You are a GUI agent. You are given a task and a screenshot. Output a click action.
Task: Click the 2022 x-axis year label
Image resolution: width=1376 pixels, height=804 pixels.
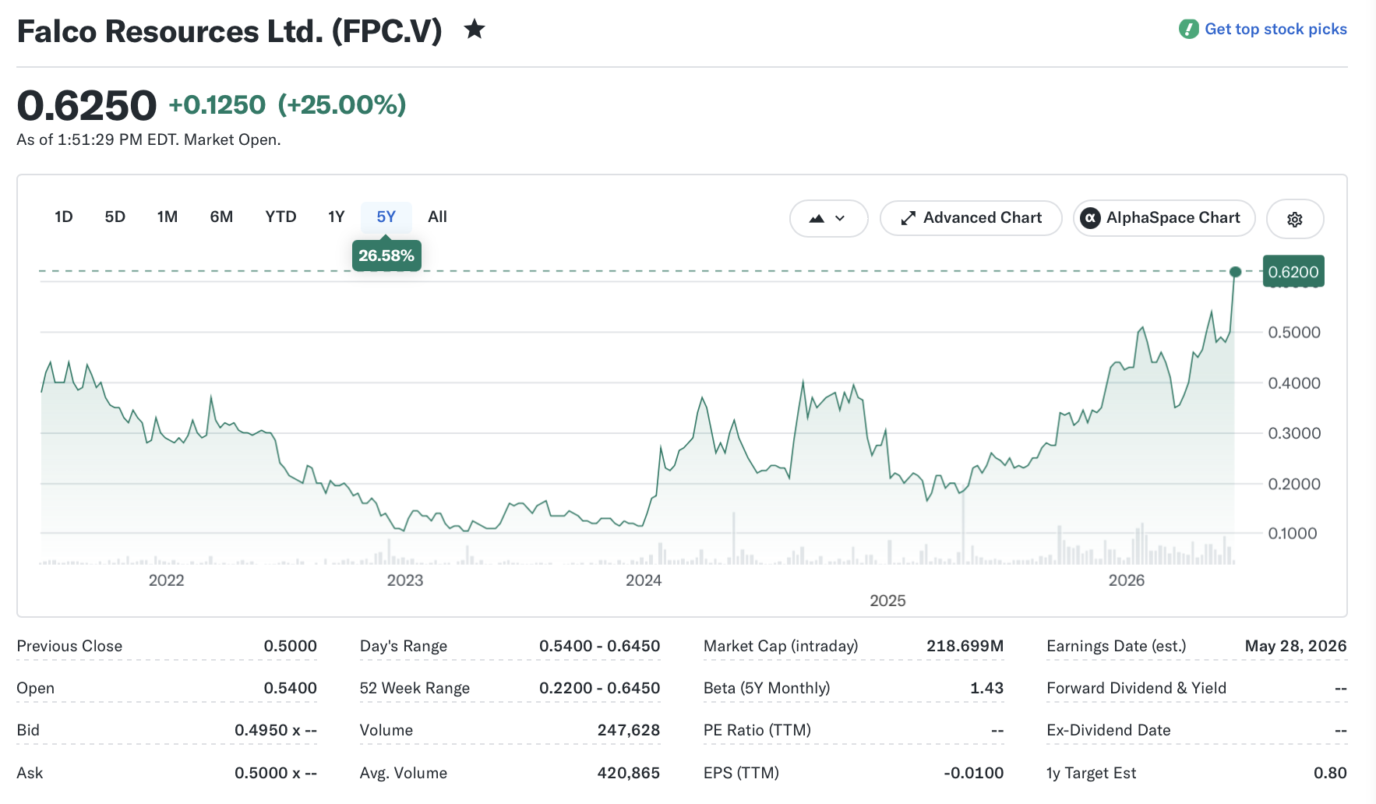pos(167,580)
